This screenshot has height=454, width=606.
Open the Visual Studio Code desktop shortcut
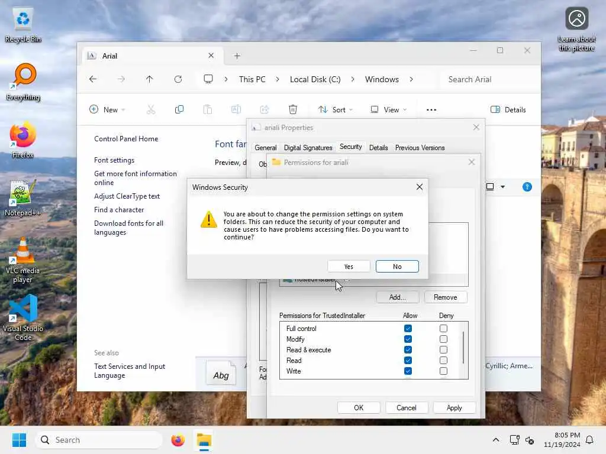(23, 317)
